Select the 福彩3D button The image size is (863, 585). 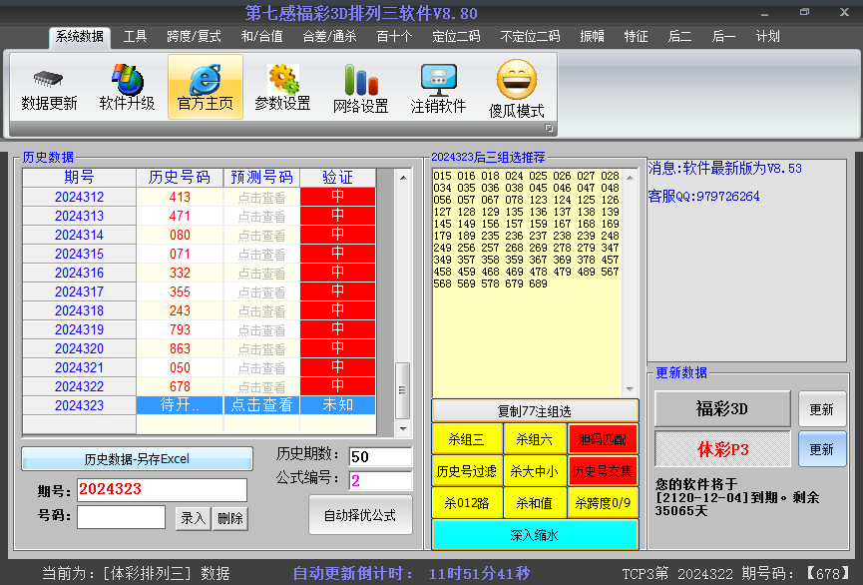point(722,408)
